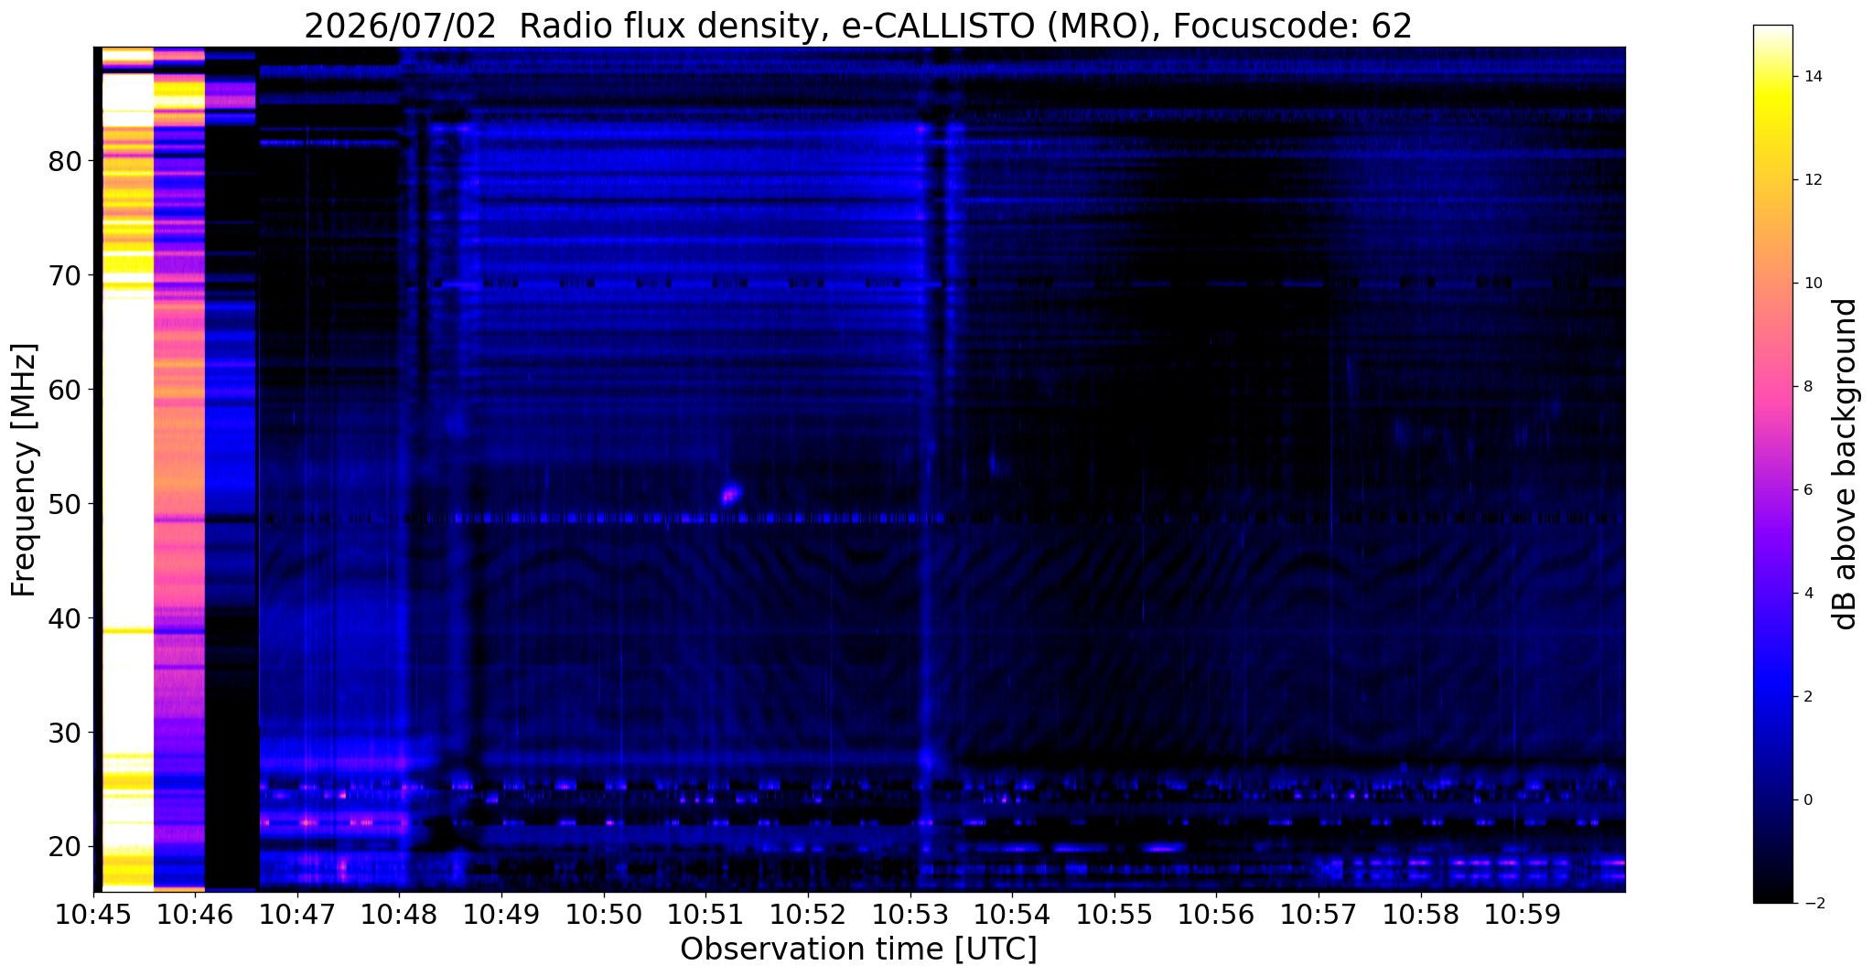Click the 10:46 time tick label
The image size is (1873, 976).
(196, 914)
